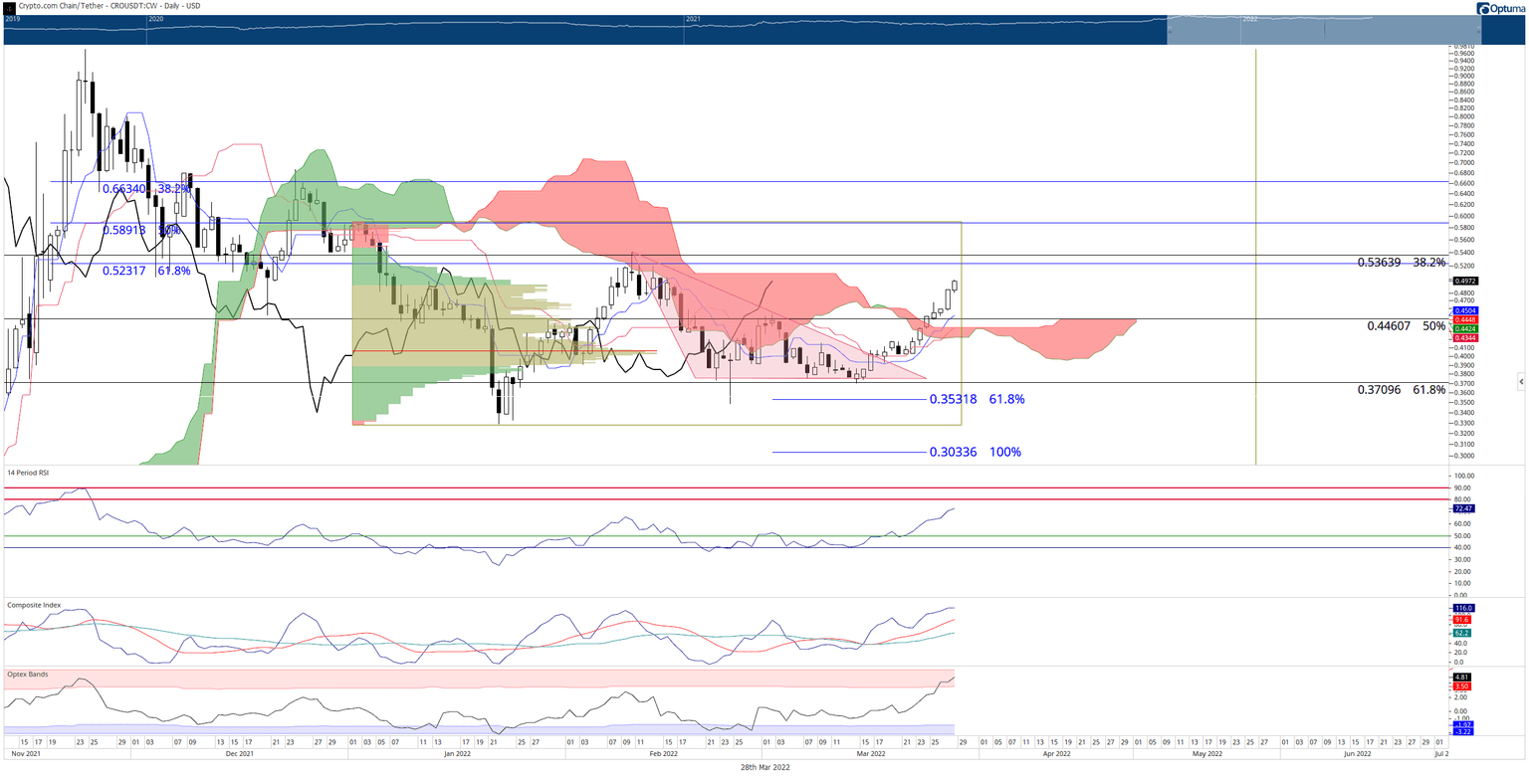Click the 28th Mar 2022 date label
The image size is (1529, 779).
pyautogui.click(x=764, y=767)
